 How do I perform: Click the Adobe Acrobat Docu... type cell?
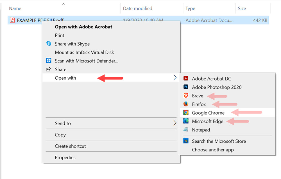coord(209,20)
